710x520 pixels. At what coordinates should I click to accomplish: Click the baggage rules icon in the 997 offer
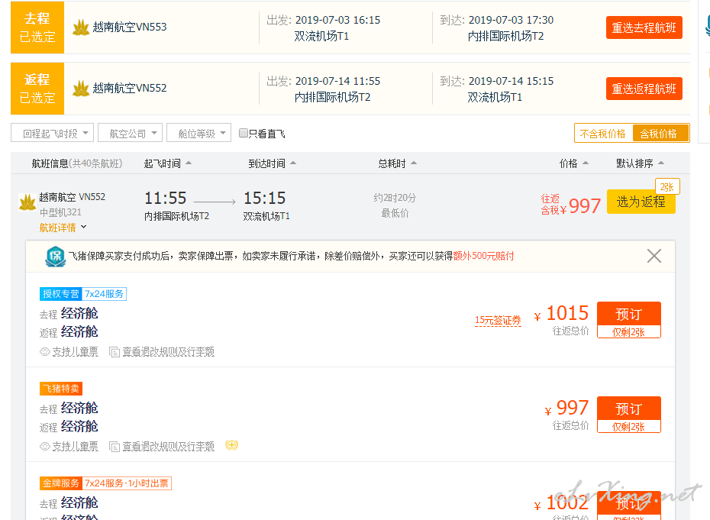click(115, 447)
